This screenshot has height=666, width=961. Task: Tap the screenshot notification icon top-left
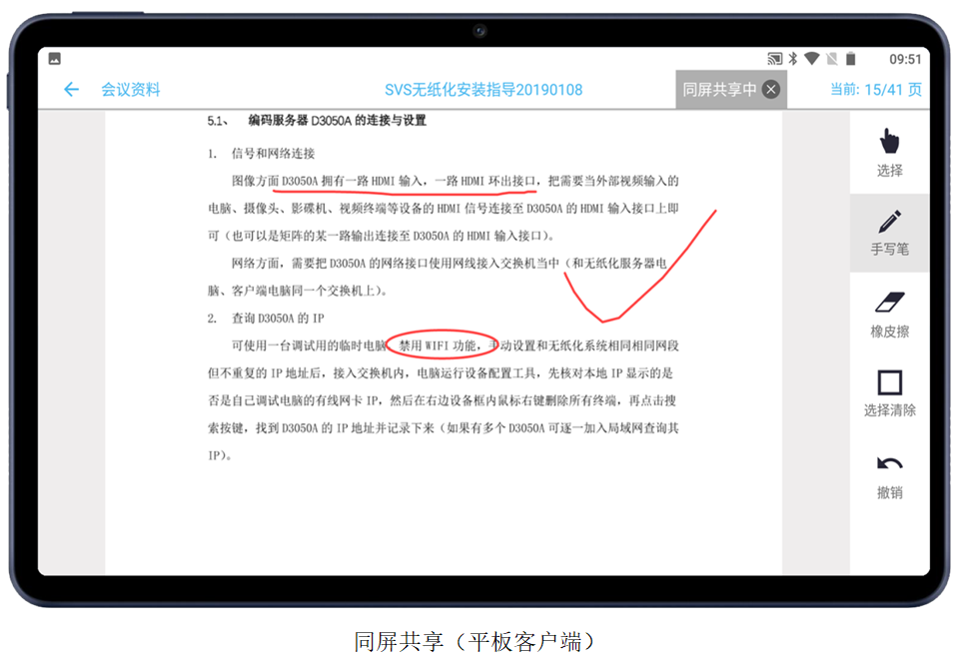tap(56, 56)
